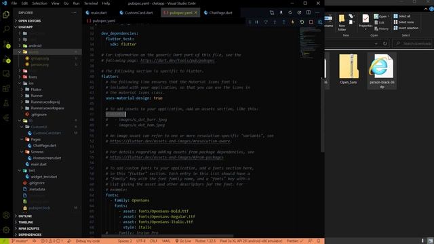Click Select all in File Explorer ribbon

pyautogui.click(x=402, y=16)
